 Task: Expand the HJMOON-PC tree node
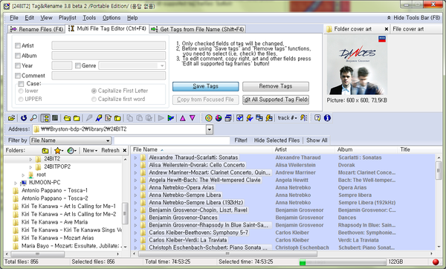[16, 183]
